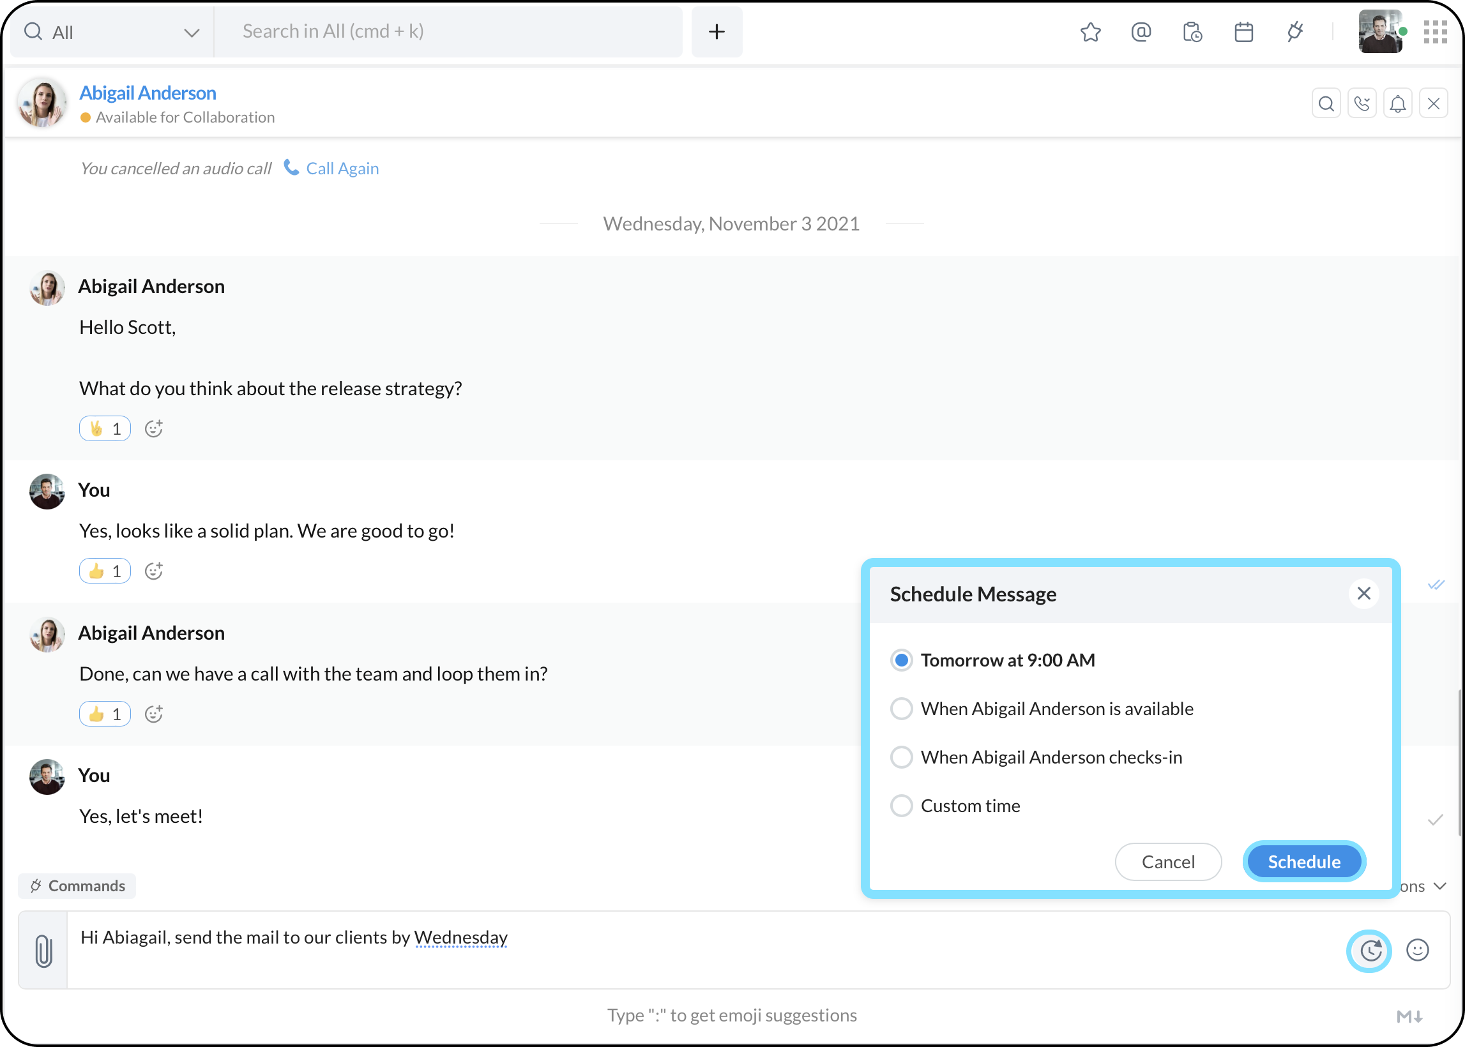Image resolution: width=1465 pixels, height=1047 pixels.
Task: Click the bell notification icon in chat header
Action: click(x=1397, y=103)
